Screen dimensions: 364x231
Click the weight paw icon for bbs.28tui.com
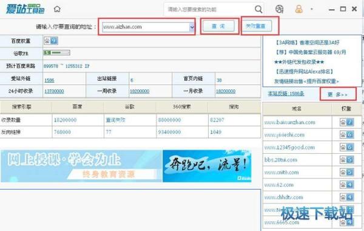pyautogui.click(x=346, y=160)
